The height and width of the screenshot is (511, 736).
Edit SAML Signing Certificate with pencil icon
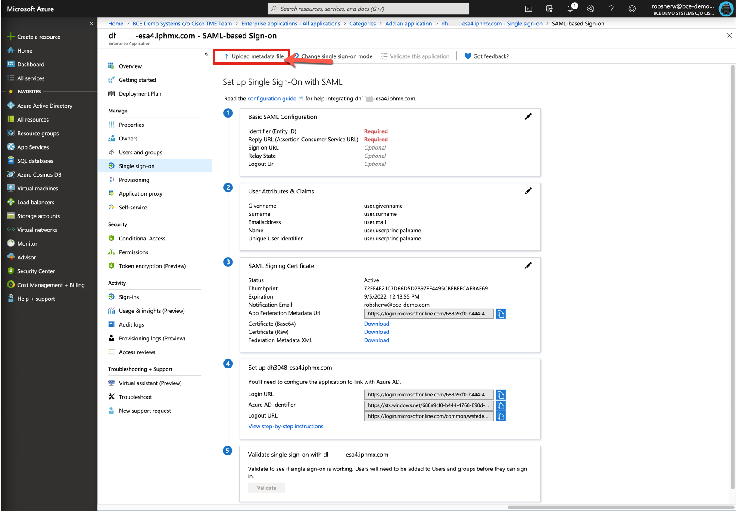[x=528, y=266]
